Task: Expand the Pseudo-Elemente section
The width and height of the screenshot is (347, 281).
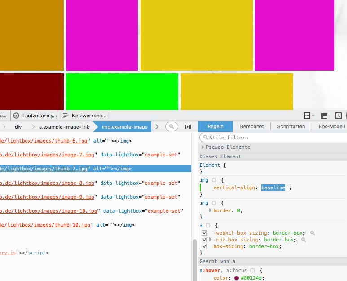Action: 203,147
